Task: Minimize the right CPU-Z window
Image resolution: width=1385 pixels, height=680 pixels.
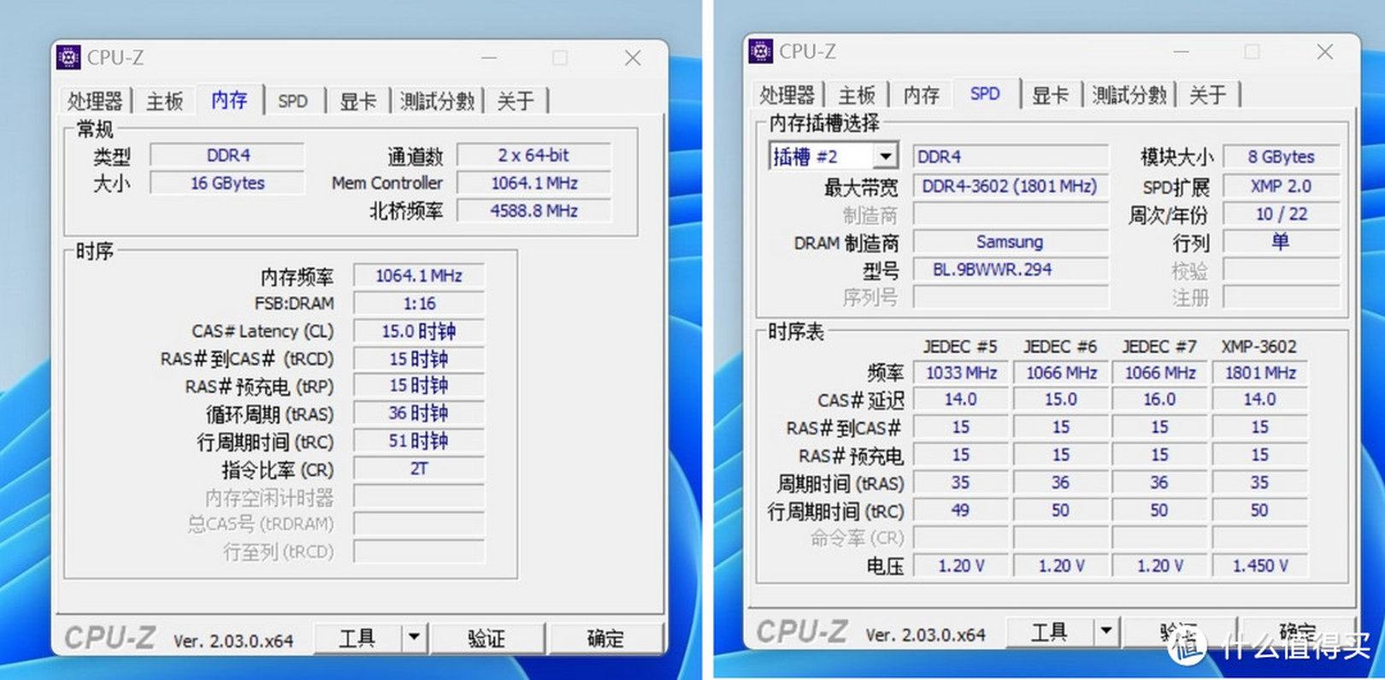Action: (1181, 52)
